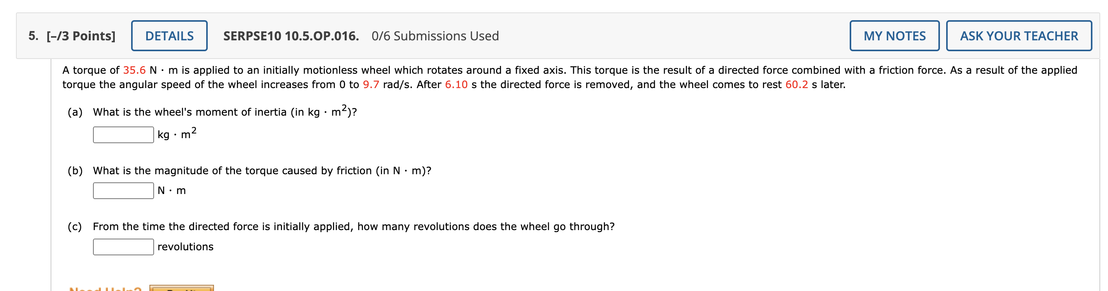
Task: Open MY NOTES for this question
Action: click(894, 36)
